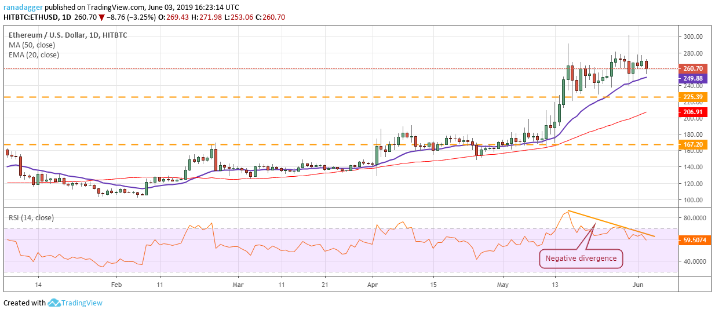Click the TradingView cloud logo icon
This screenshot has width=715, height=313.
55,303
